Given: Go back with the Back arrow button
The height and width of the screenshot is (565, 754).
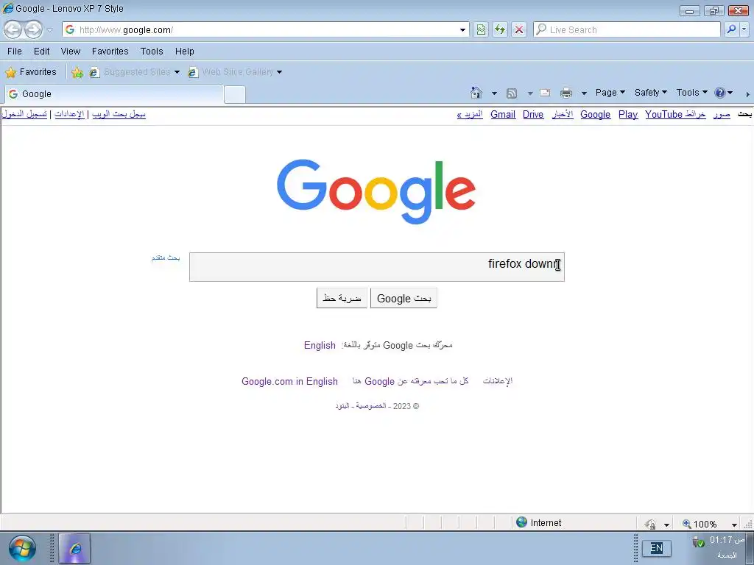Looking at the screenshot, I should pyautogui.click(x=13, y=29).
